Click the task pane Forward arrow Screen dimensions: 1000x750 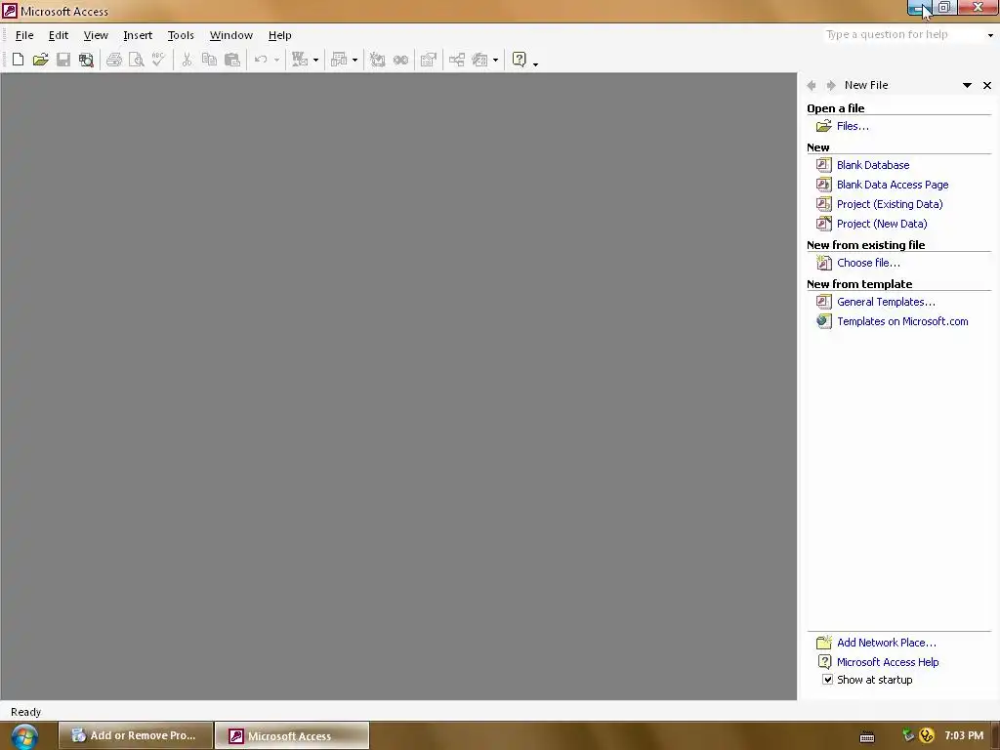[831, 86]
